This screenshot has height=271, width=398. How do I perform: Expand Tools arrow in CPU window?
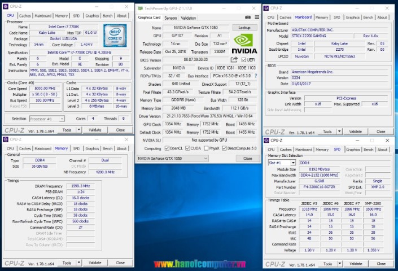pos(78,130)
